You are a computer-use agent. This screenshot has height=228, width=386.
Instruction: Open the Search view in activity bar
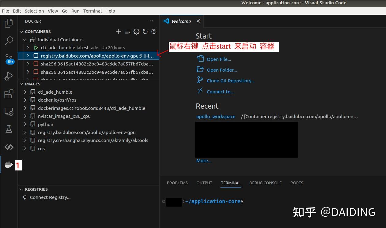coord(9,40)
